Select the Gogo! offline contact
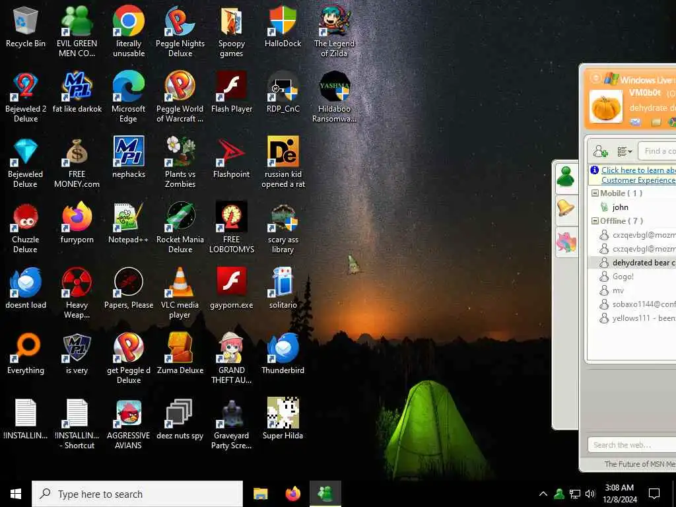 tap(623, 277)
